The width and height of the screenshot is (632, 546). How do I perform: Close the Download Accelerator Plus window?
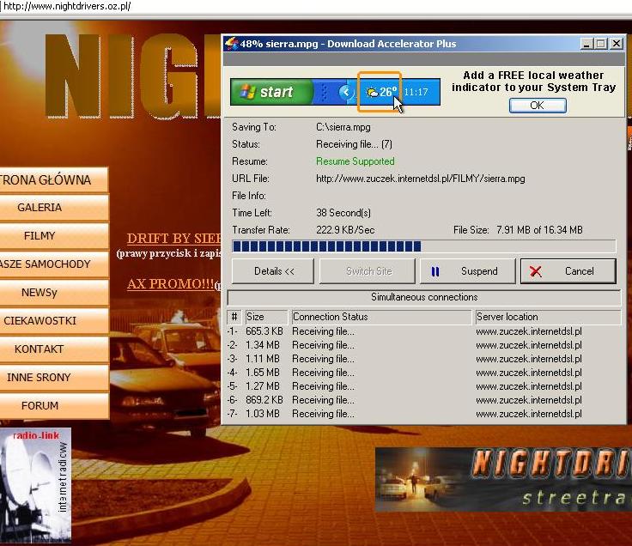[617, 44]
